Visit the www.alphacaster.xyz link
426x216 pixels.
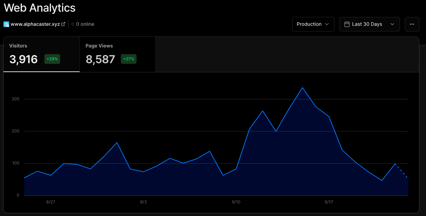click(x=35, y=24)
